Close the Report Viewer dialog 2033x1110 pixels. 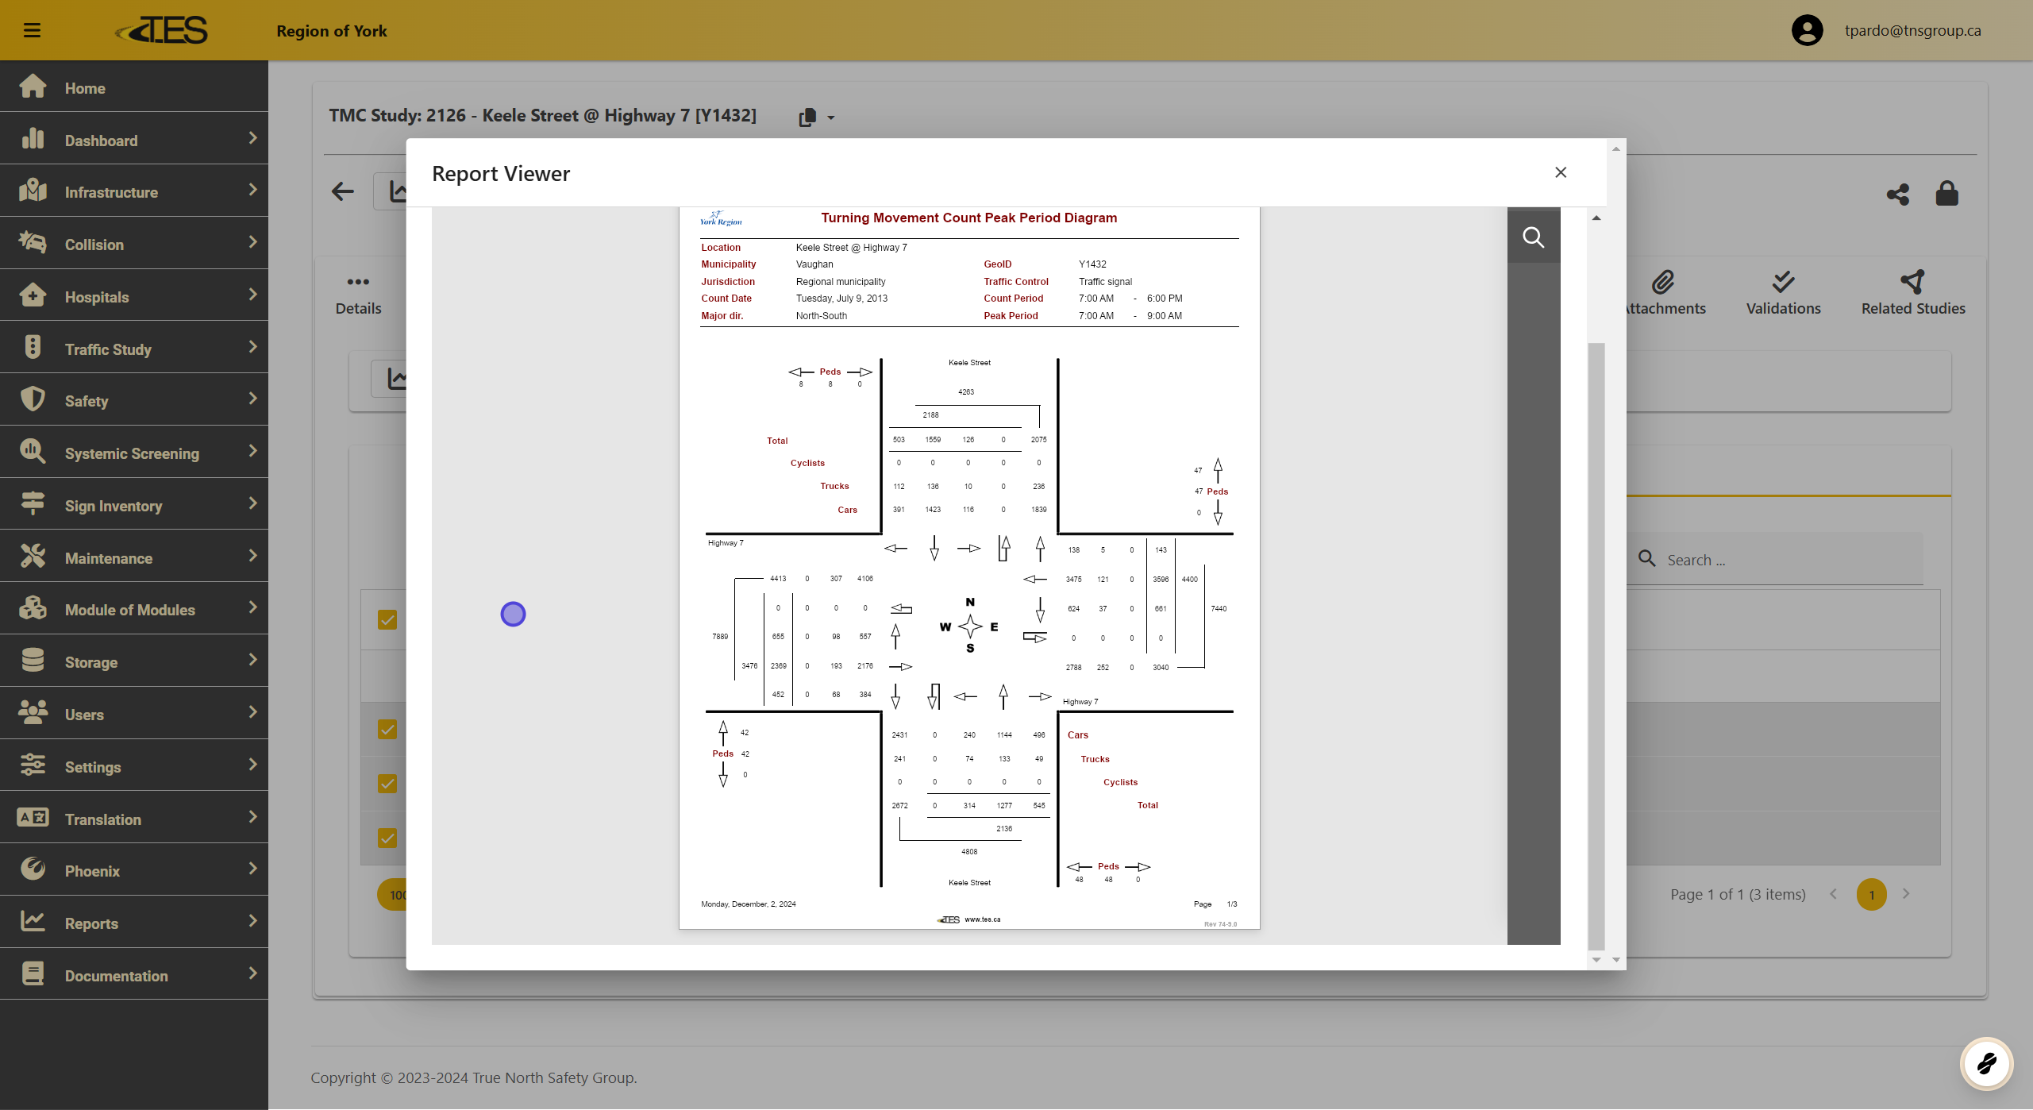tap(1560, 172)
